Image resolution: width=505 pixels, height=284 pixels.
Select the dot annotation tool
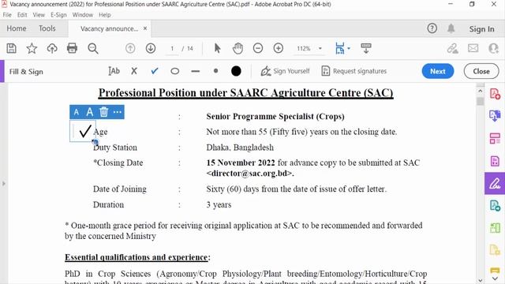point(215,71)
